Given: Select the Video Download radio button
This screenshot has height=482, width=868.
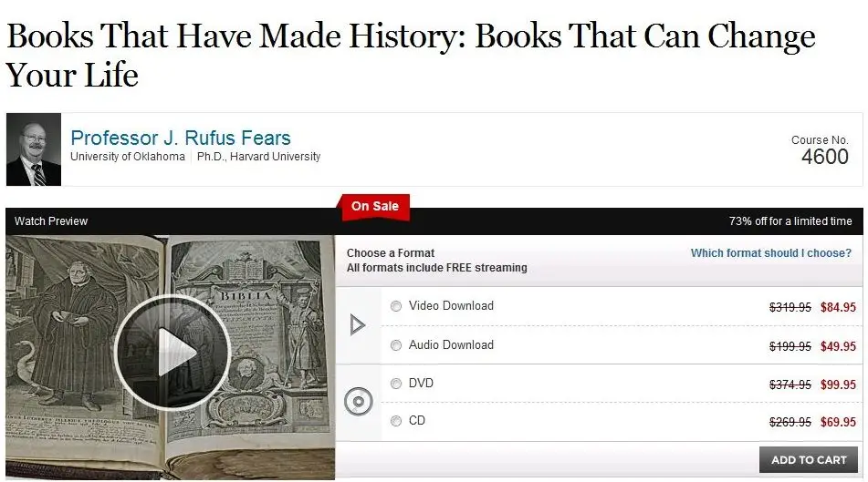Looking at the screenshot, I should click(x=396, y=306).
